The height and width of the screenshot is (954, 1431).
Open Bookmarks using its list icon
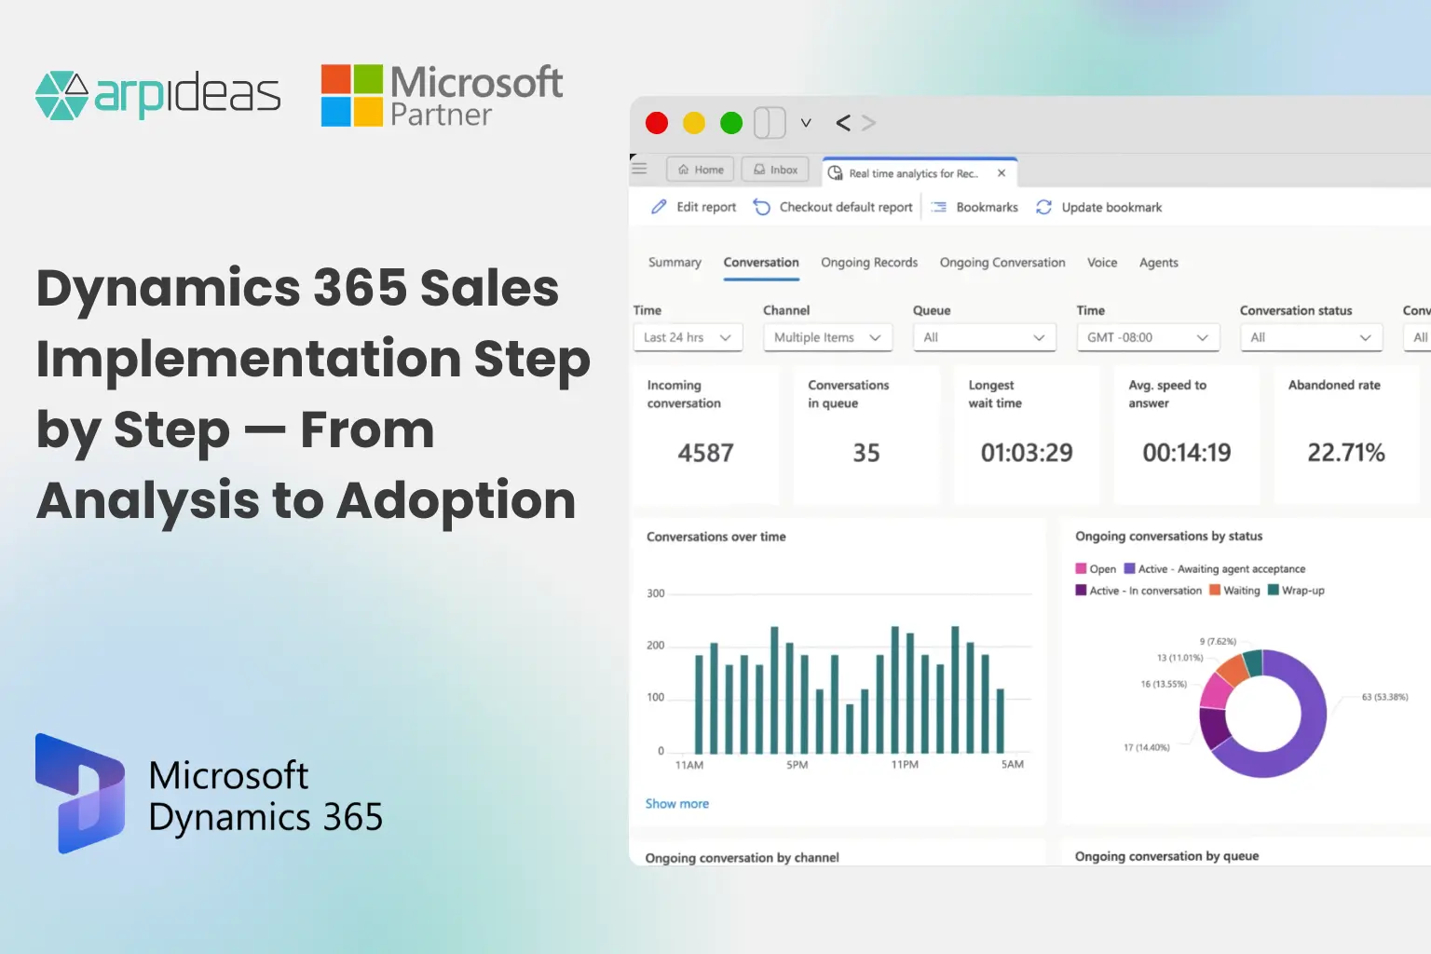(936, 207)
